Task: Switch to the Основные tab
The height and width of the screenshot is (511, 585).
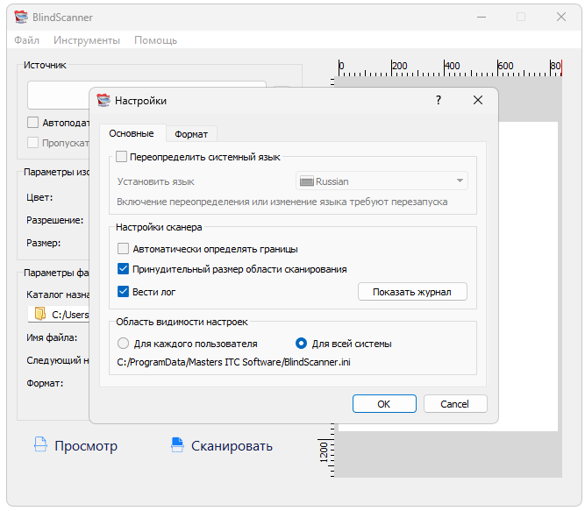Action: tap(132, 133)
